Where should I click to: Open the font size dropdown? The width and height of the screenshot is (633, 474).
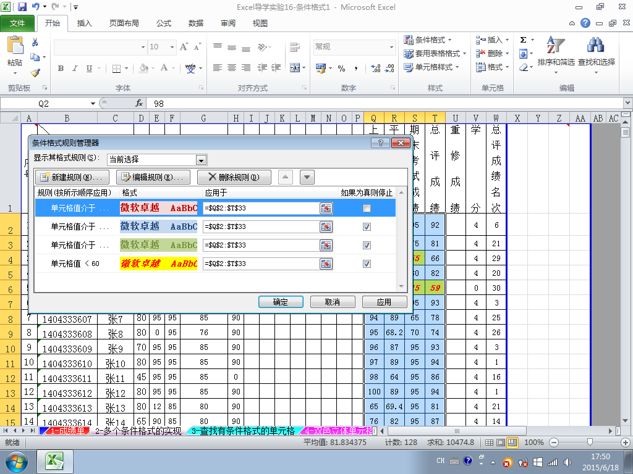(x=172, y=47)
